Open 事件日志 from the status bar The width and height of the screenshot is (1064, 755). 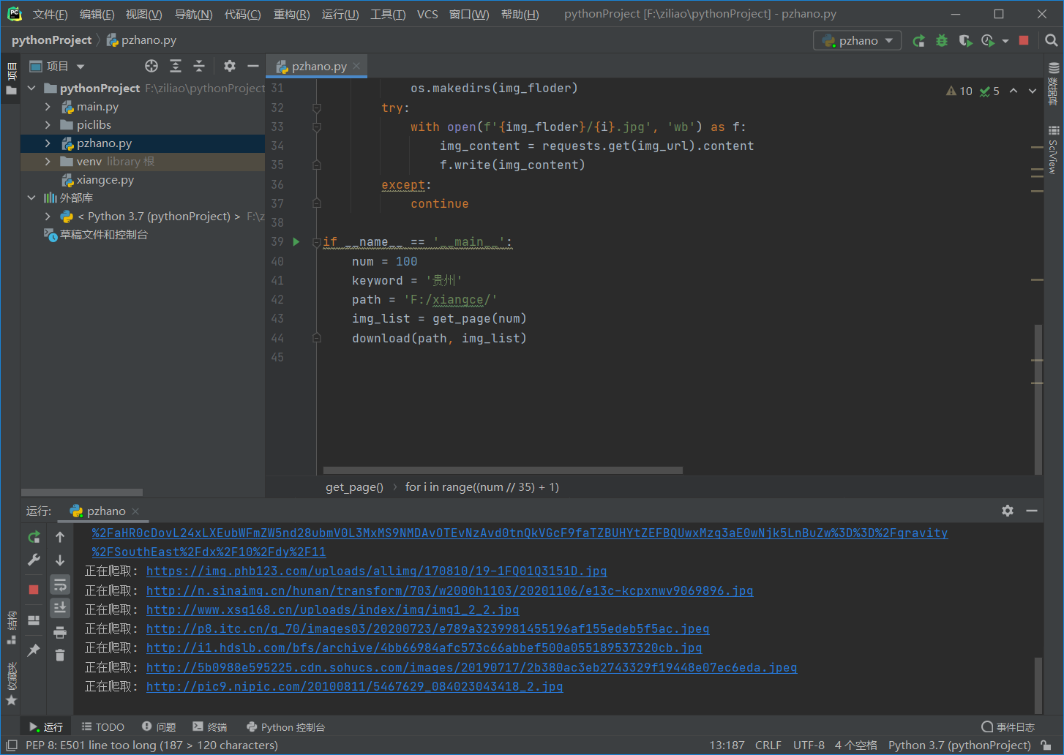(1008, 727)
